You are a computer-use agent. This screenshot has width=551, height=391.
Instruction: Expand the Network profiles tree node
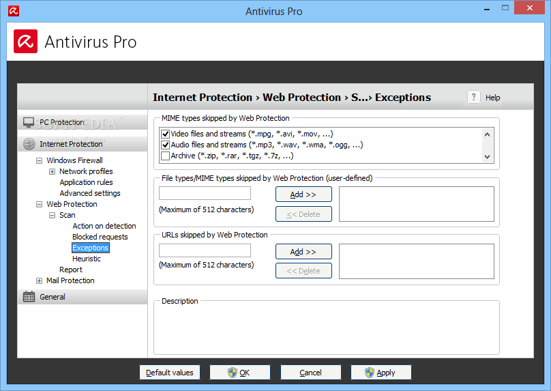click(x=52, y=171)
